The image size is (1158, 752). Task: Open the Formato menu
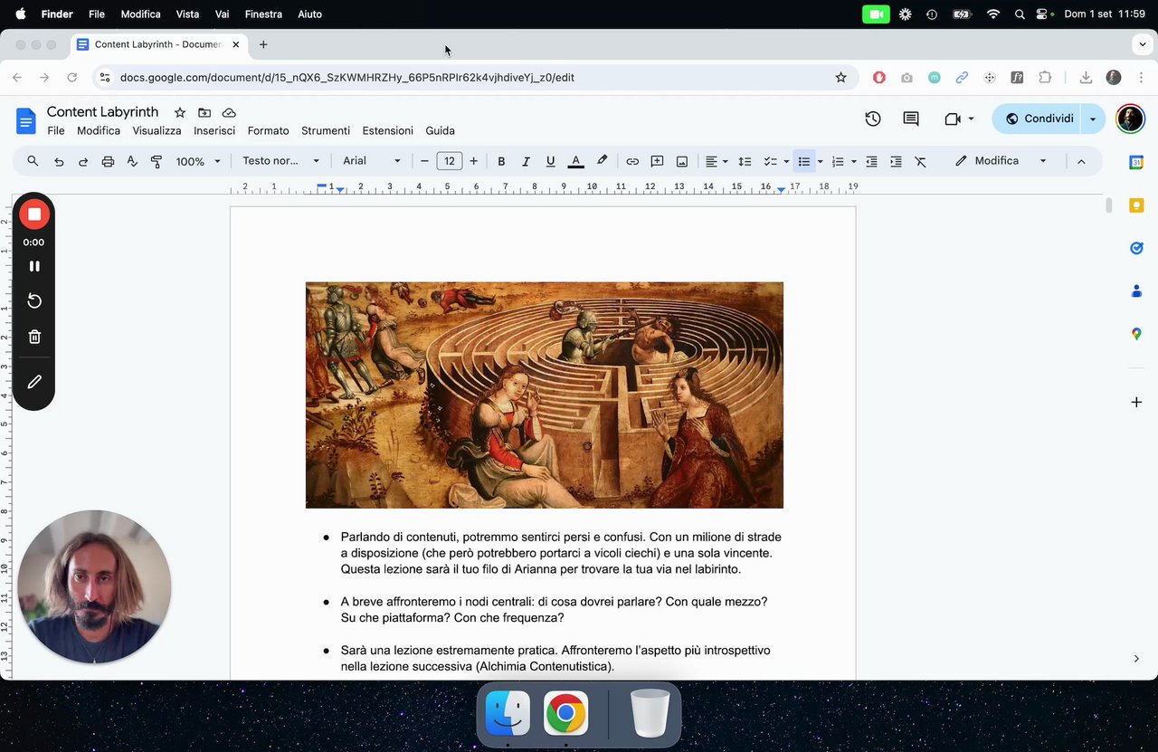point(268,130)
